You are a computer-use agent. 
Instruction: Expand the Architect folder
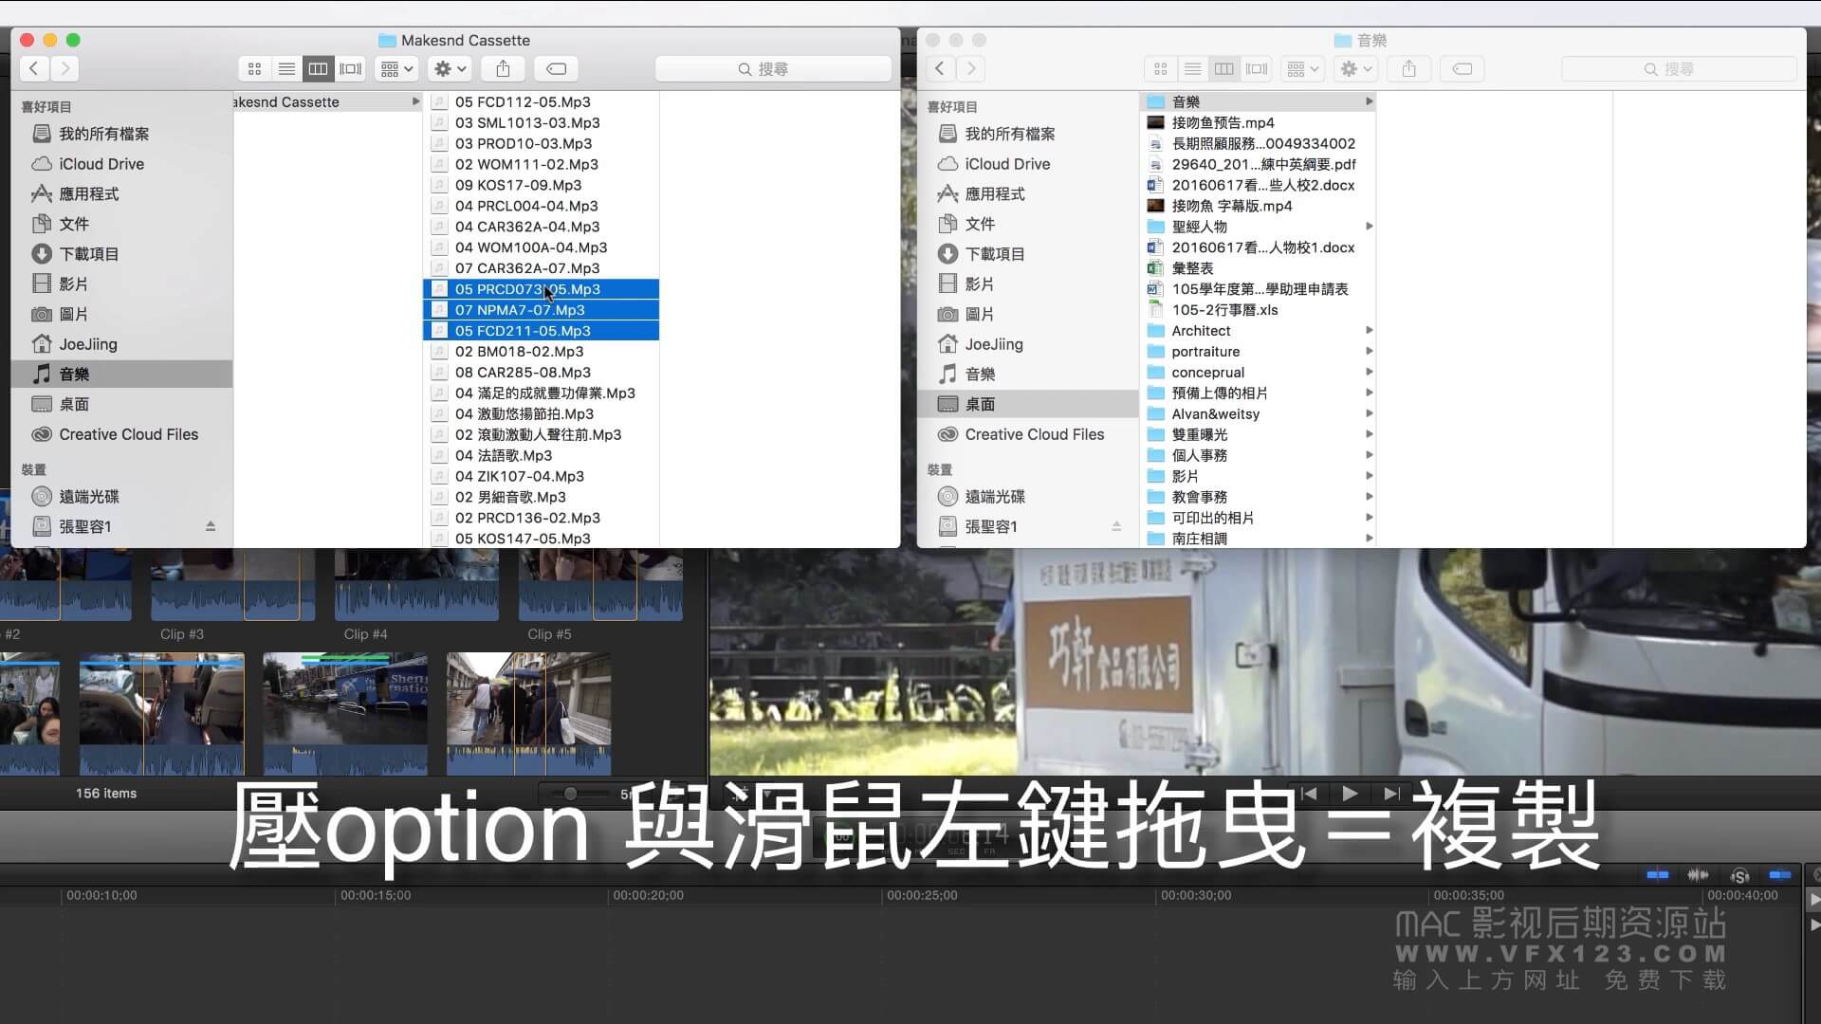(1369, 331)
